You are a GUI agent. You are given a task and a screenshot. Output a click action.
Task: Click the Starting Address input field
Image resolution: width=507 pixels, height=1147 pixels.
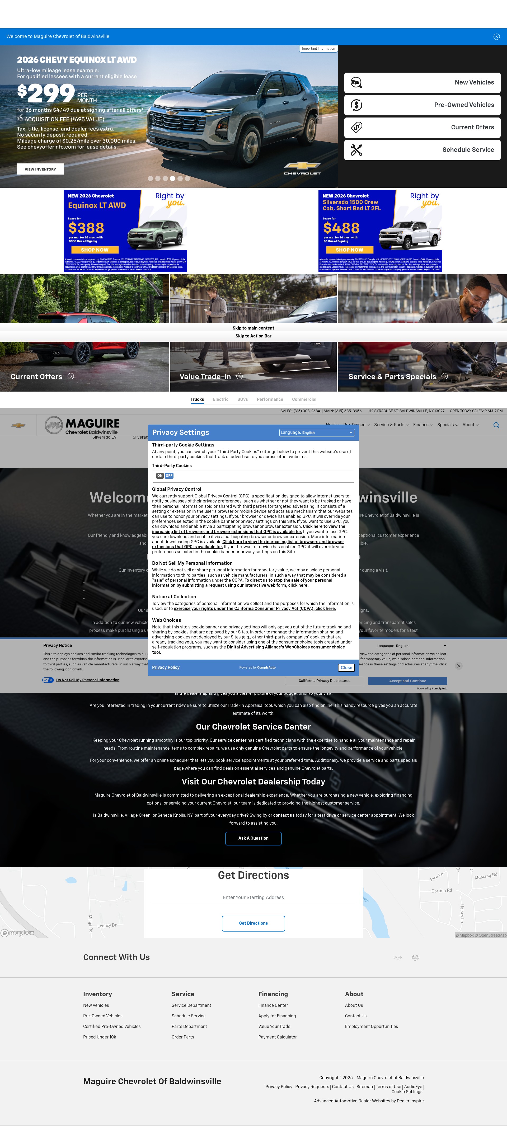click(x=253, y=898)
